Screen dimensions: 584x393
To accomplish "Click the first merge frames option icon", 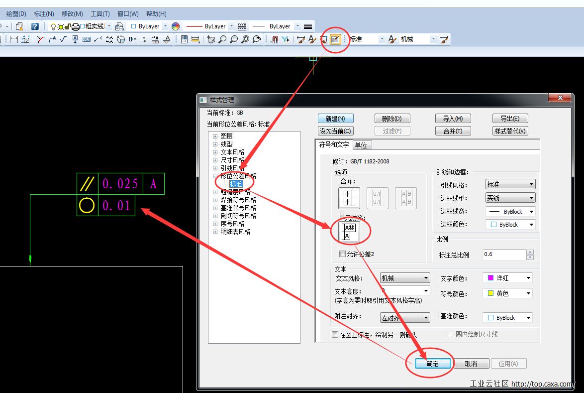I will click(x=349, y=198).
